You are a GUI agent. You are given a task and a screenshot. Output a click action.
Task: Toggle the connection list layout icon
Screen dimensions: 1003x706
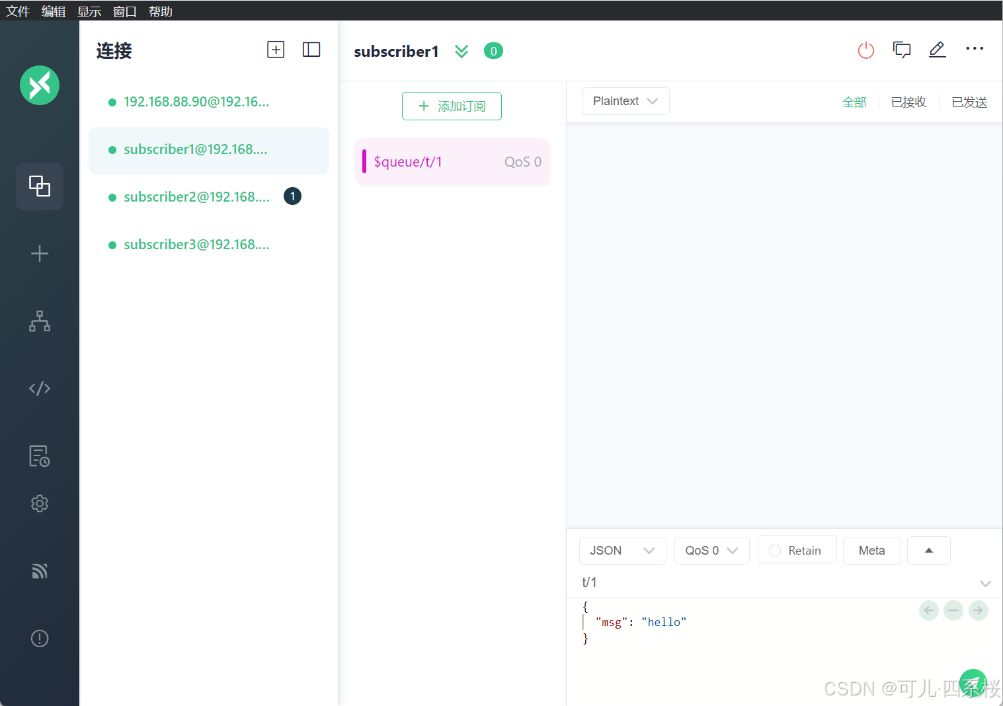click(x=311, y=50)
